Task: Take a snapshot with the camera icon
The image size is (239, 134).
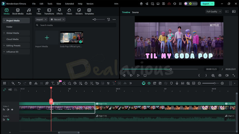Action: [x=220, y=75]
